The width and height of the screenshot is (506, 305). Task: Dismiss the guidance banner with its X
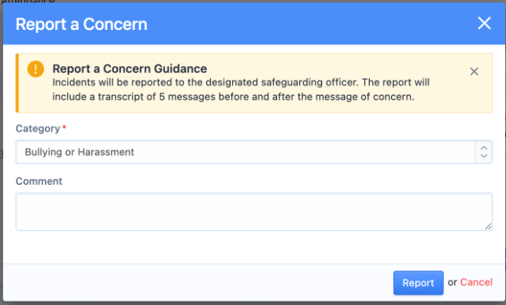click(474, 72)
